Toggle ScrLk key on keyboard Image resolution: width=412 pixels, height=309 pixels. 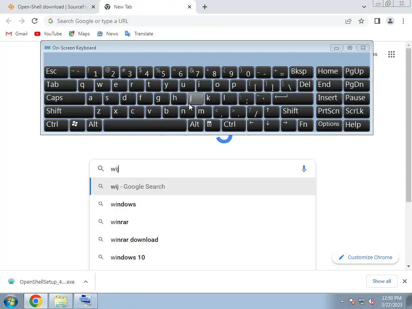coord(356,112)
